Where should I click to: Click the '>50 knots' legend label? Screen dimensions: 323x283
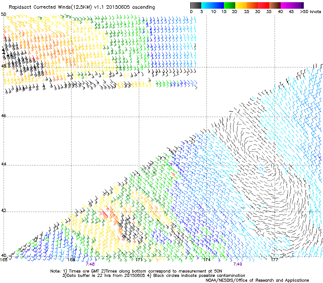310,12
